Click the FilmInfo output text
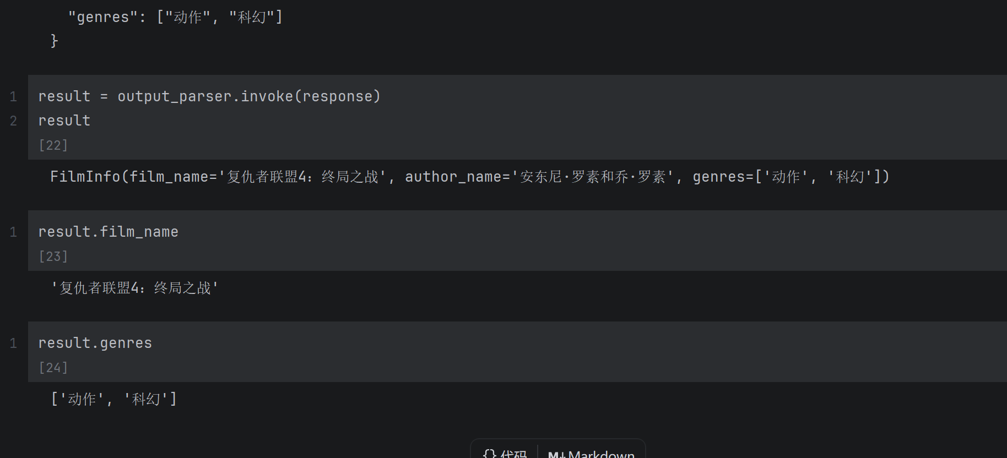The width and height of the screenshot is (1007, 458). click(x=470, y=177)
